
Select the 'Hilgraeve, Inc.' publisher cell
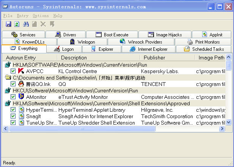point(157,110)
